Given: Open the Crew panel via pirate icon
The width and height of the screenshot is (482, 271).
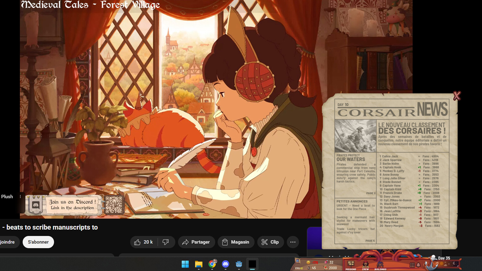Looking at the screenshot, I should 365,263.
